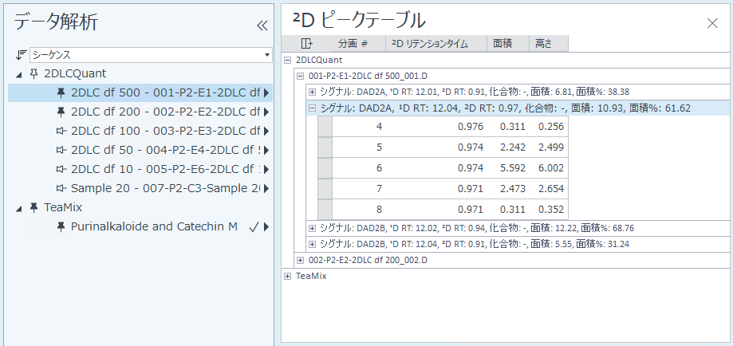Sort by 面積 column header
This screenshot has height=346, width=733.
click(508, 44)
